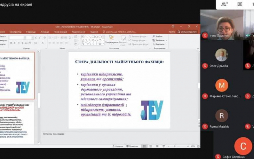This screenshot has height=159, width=254.
Task: Adjust the status bar zoom slider
Action: click(x=178, y=146)
